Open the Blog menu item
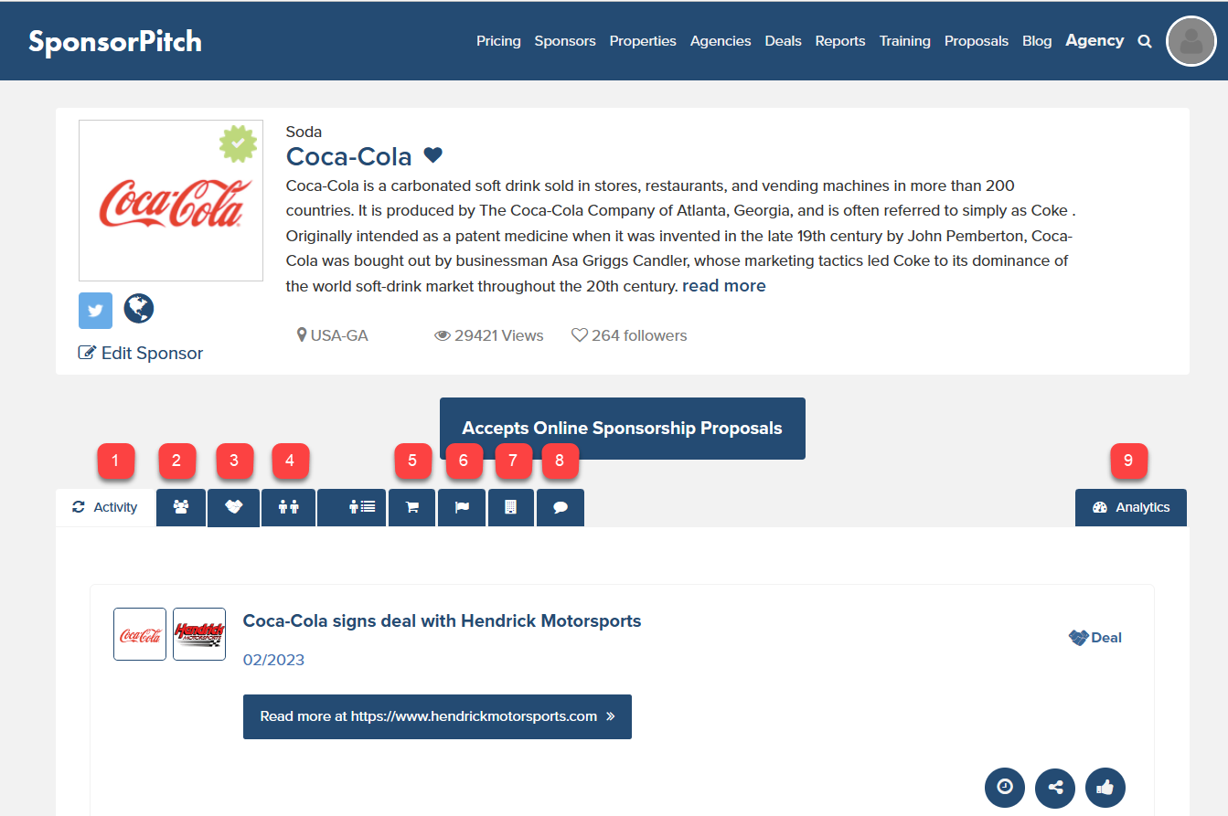1228x816 pixels. (1037, 41)
